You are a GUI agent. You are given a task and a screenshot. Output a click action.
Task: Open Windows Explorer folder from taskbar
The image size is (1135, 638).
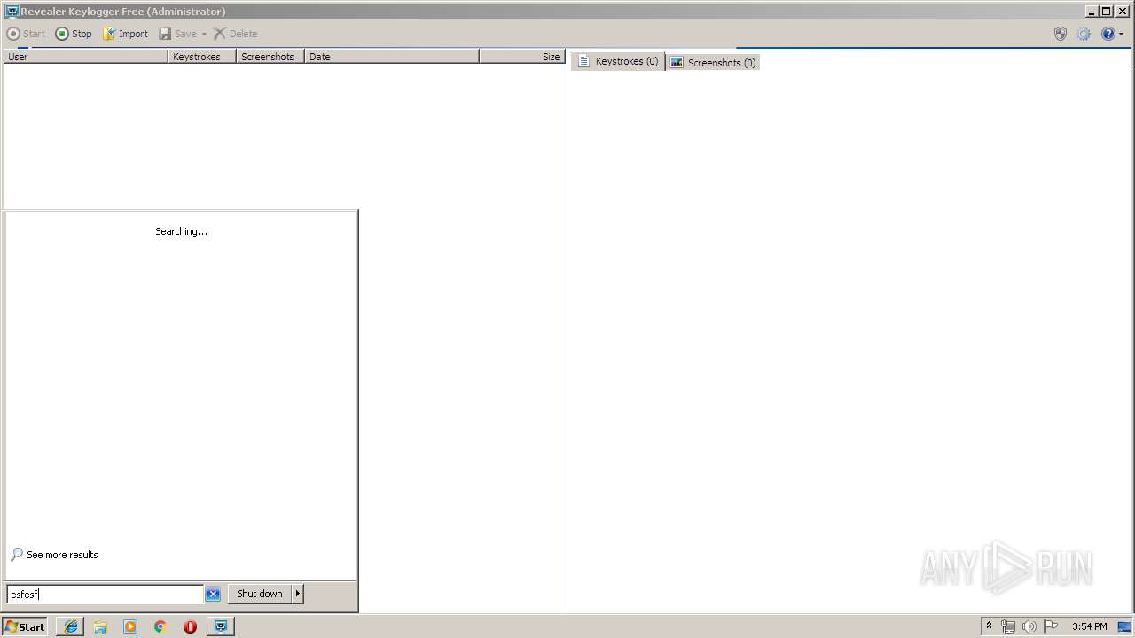pyautogui.click(x=100, y=626)
